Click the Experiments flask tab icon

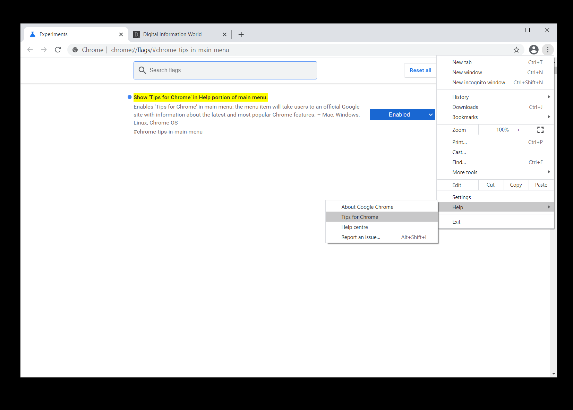point(33,34)
